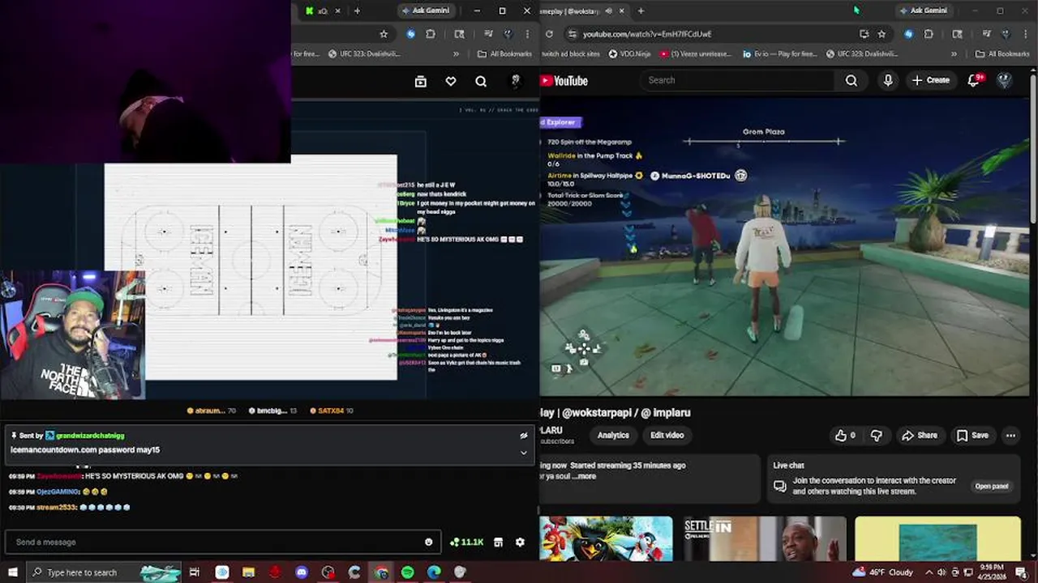This screenshot has height=583, width=1038.
Task: Open Microsoft Edge from the taskbar
Action: (x=434, y=572)
